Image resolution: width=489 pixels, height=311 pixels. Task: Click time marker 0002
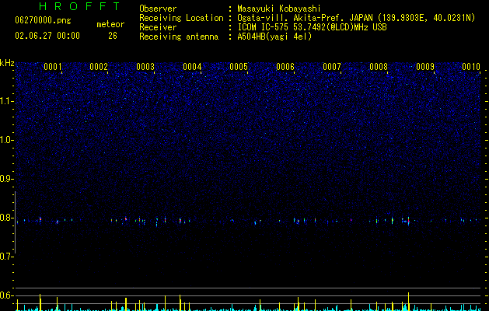tap(99, 67)
